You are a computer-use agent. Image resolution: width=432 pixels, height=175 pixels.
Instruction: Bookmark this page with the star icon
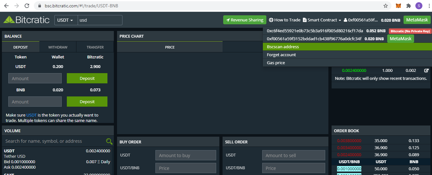386,6
